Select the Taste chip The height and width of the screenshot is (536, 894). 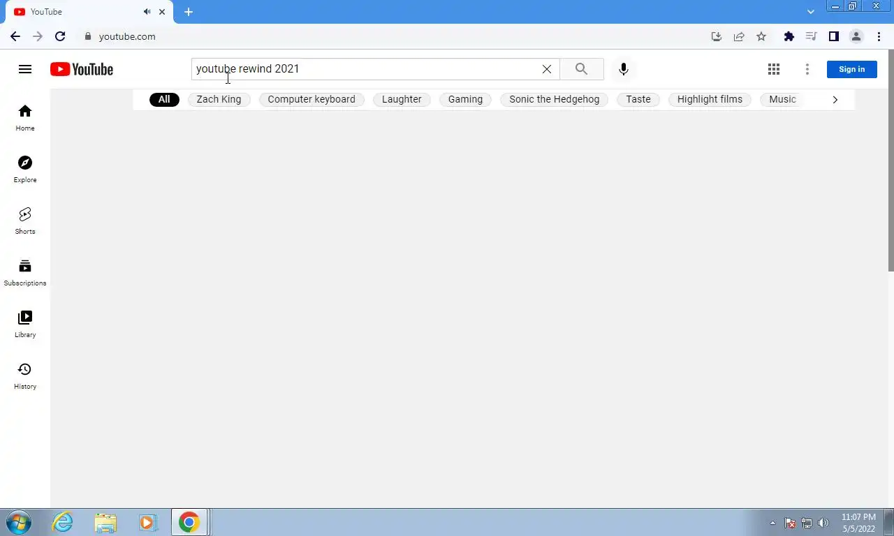(x=638, y=99)
